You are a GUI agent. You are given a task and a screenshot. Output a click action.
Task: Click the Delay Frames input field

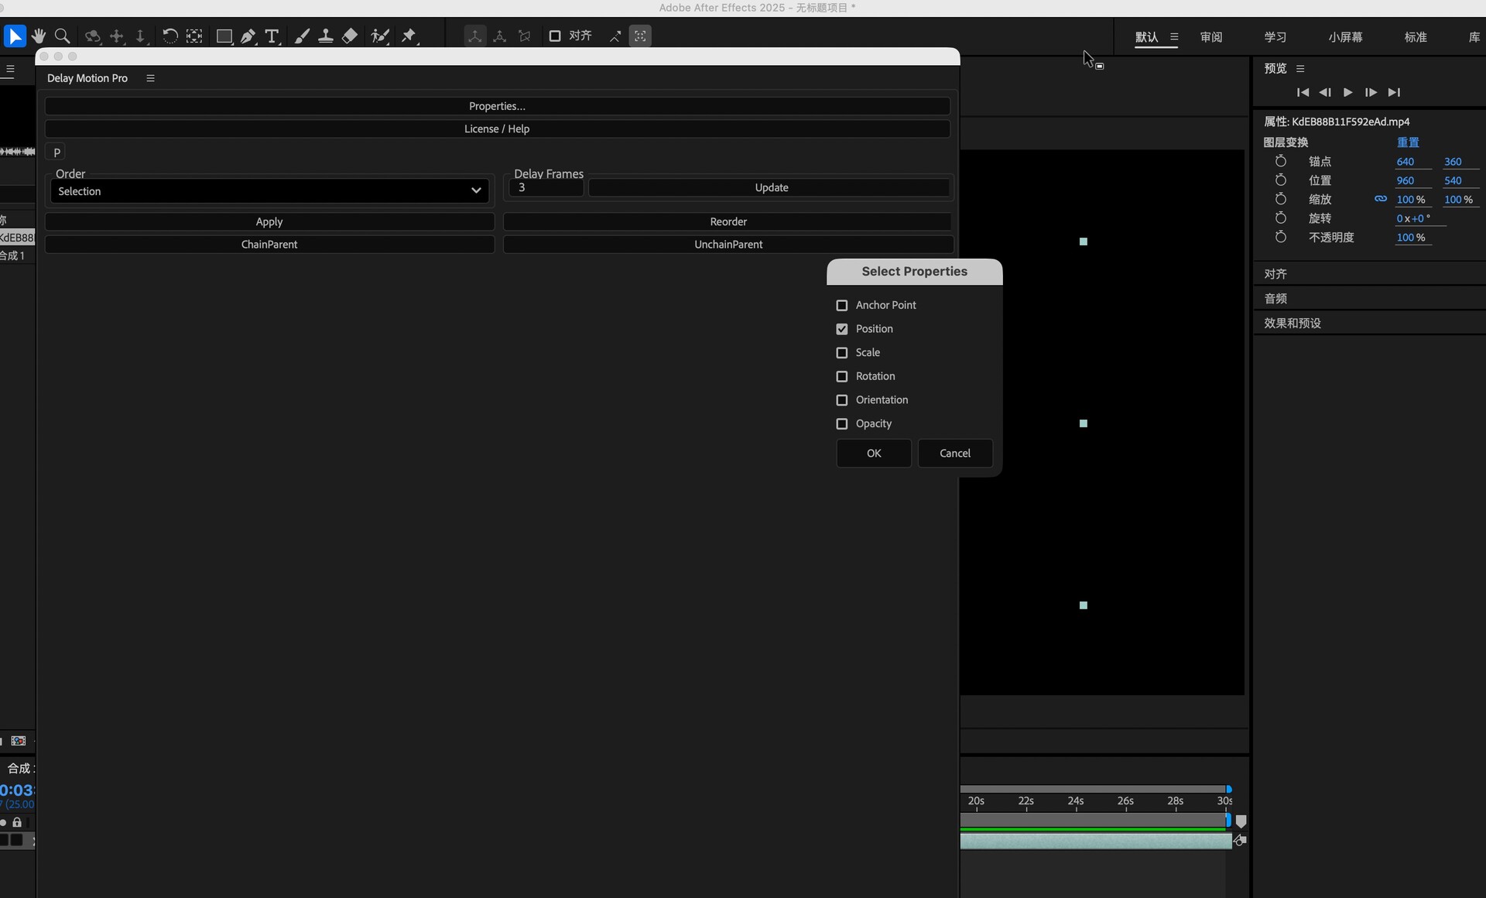coord(546,187)
